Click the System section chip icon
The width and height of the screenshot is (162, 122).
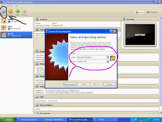(37, 30)
